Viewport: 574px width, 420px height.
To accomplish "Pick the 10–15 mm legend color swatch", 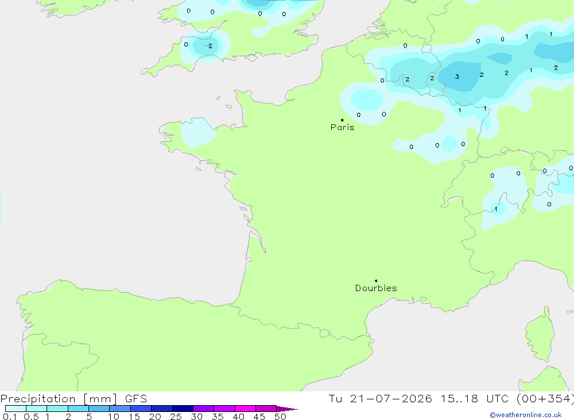I will coord(120,409).
